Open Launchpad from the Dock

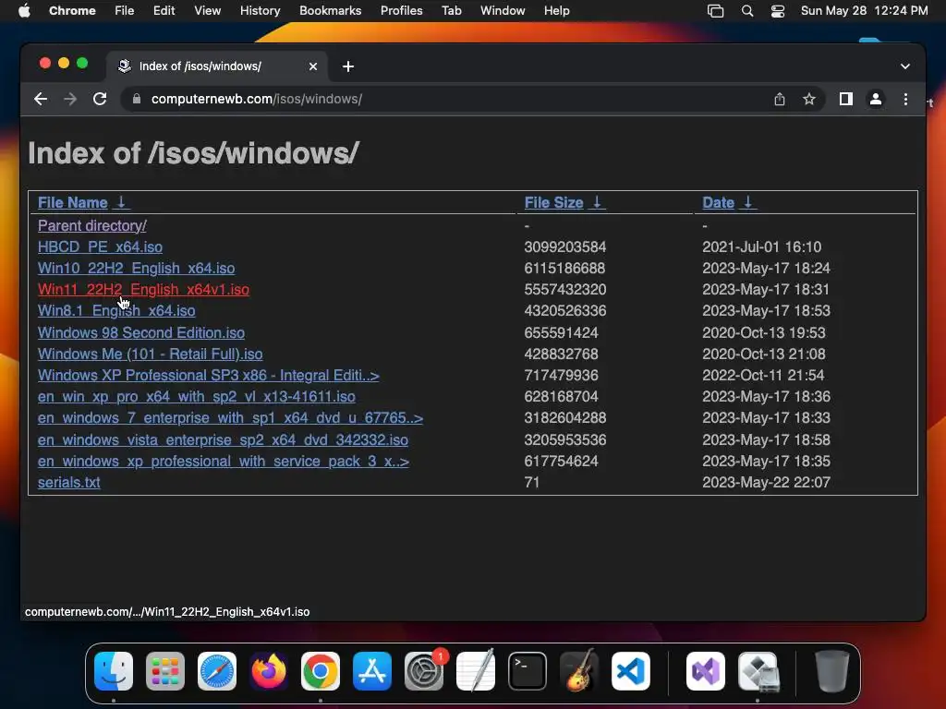(165, 671)
